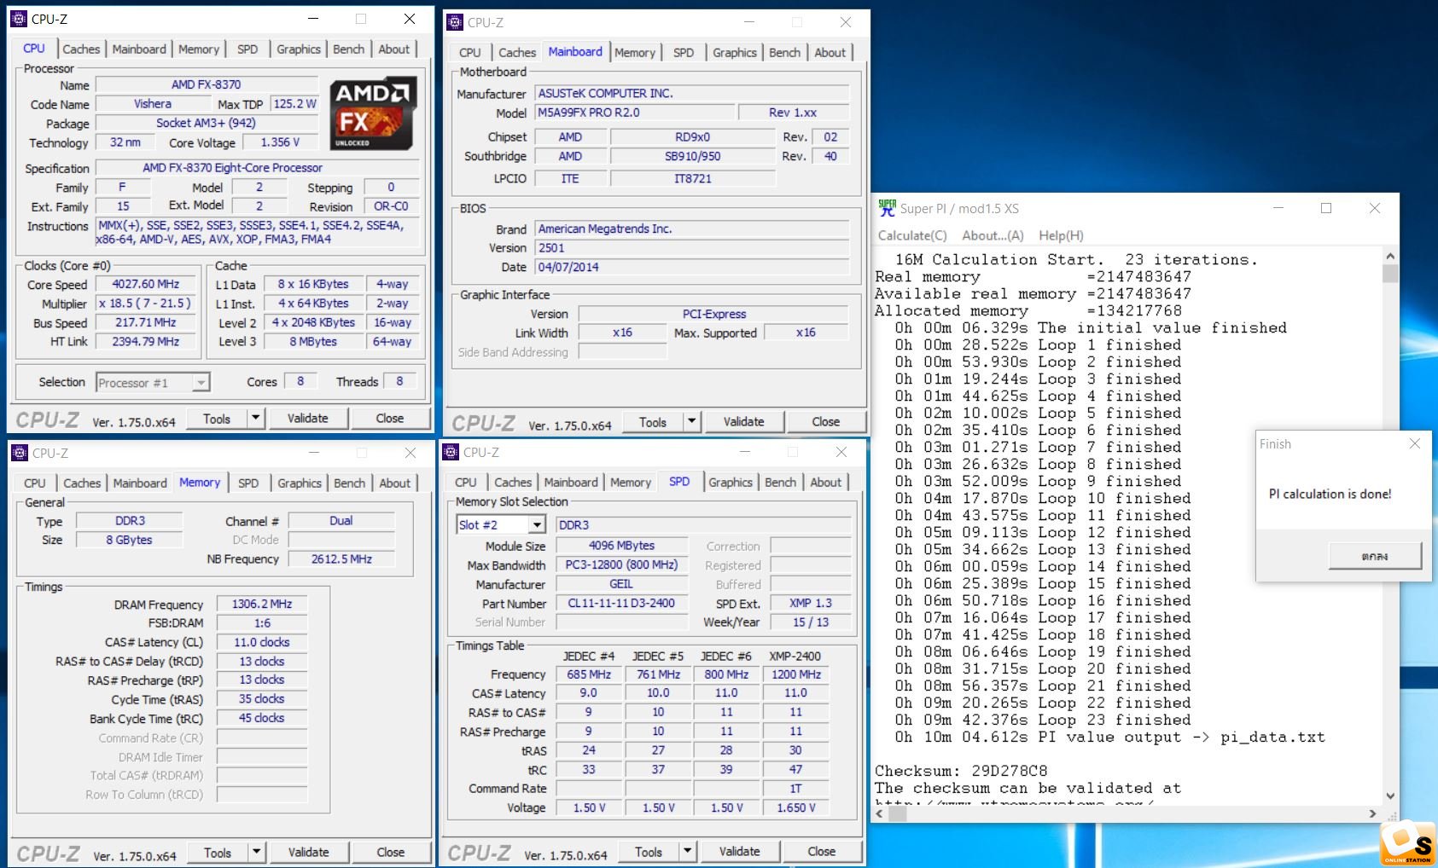Open the Slot #2 memory slot dropdown
Image resolution: width=1438 pixels, height=868 pixels.
tap(537, 524)
